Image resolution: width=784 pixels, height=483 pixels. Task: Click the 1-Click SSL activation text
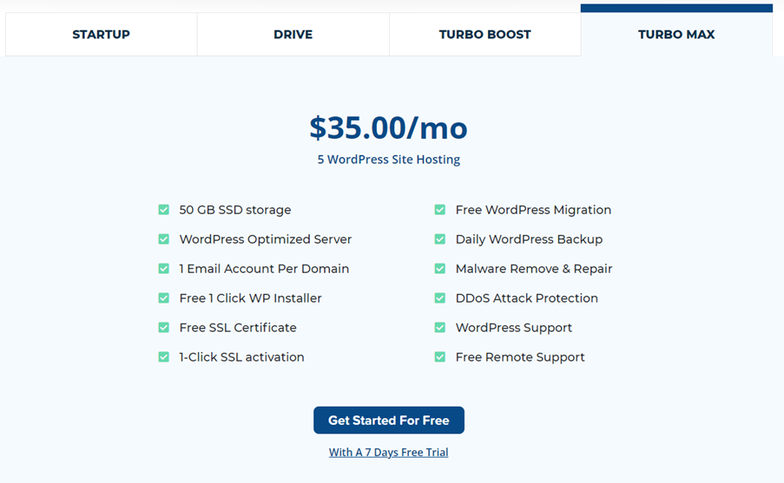coord(241,357)
